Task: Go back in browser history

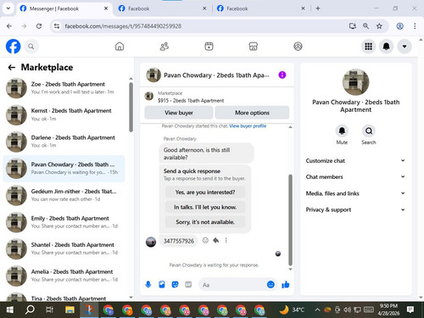Action: pos(9,26)
